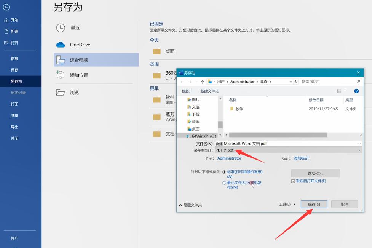Open the 工具(L) dropdown
The width and height of the screenshot is (372, 248).
point(287,204)
